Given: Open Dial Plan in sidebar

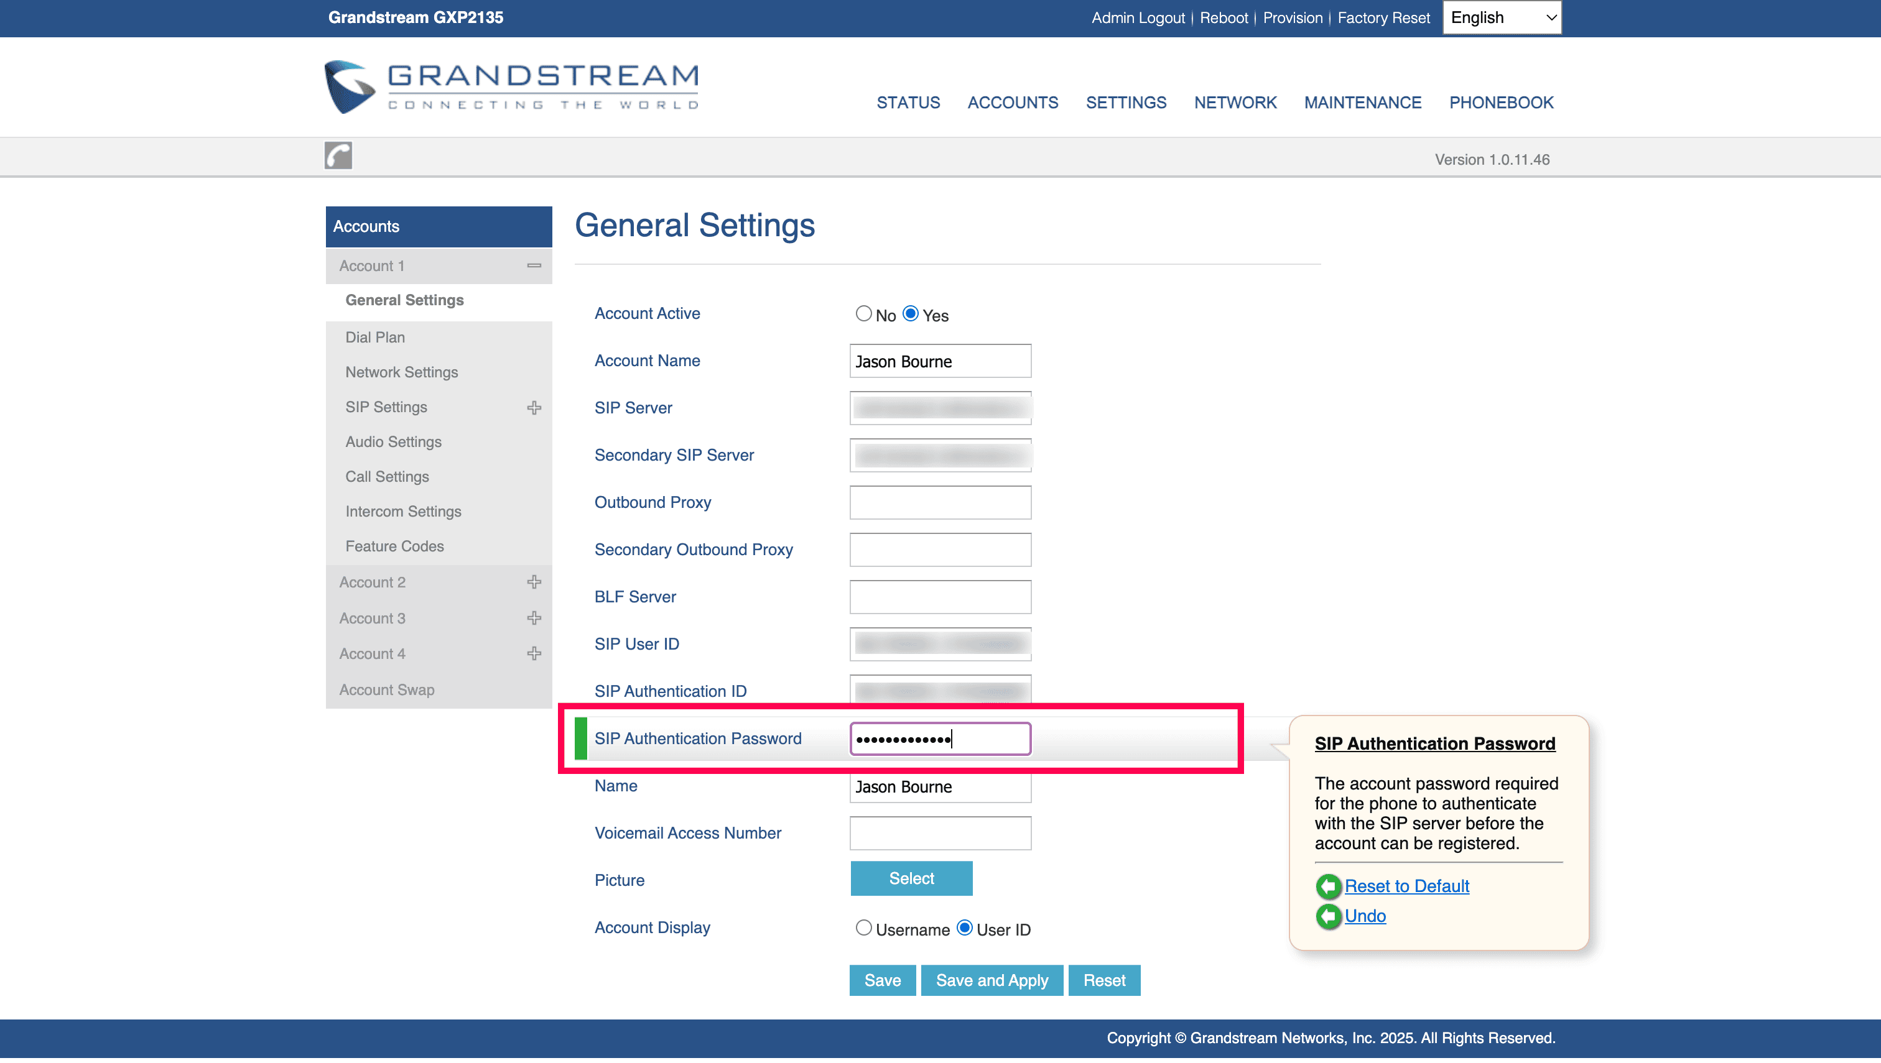Looking at the screenshot, I should pyautogui.click(x=374, y=338).
